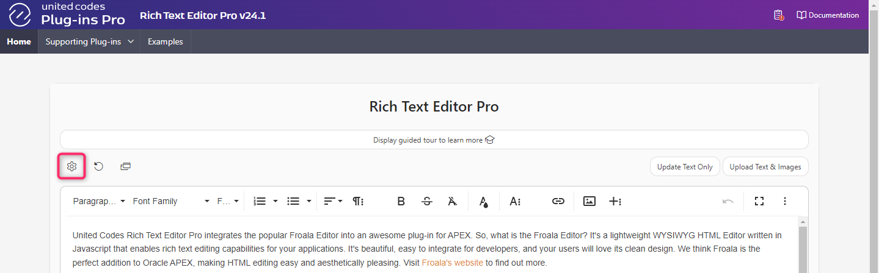
Task: Open the ordered list style arrow
Action: coord(275,201)
